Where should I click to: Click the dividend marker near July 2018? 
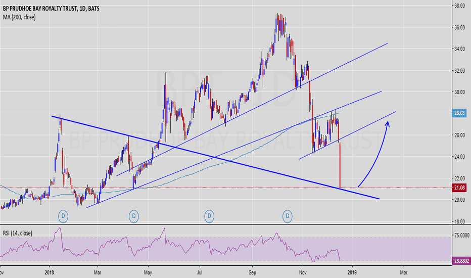(x=209, y=216)
